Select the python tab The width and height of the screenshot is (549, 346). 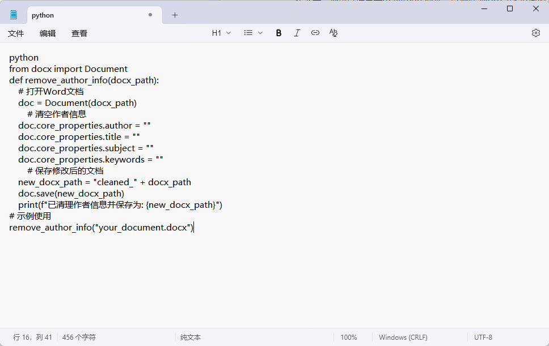pyautogui.click(x=95, y=15)
